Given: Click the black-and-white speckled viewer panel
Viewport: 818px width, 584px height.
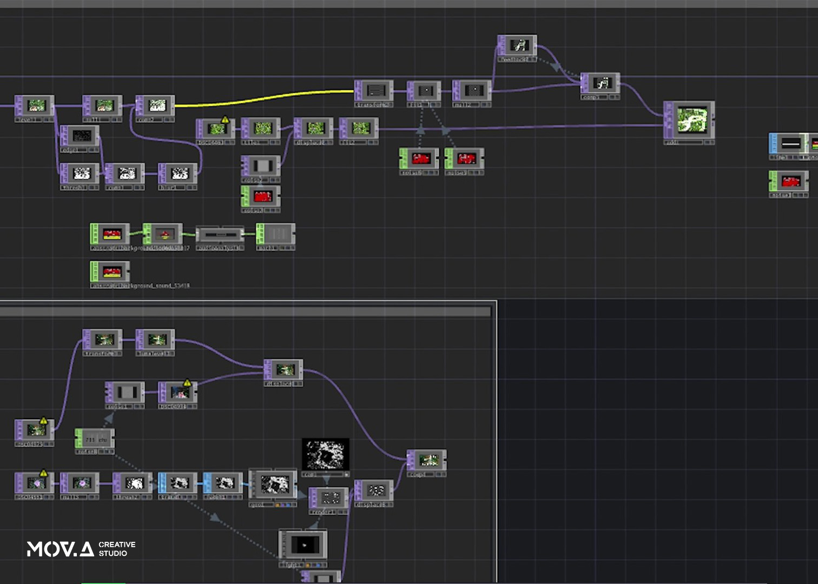Looking at the screenshot, I should point(325,454).
